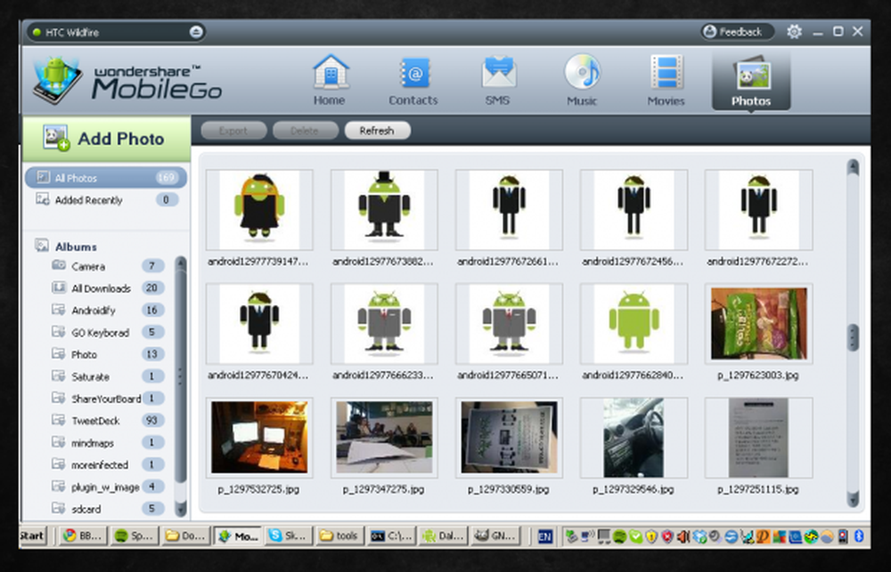The width and height of the screenshot is (891, 572).
Task: Switch to the Spotify taskbar item
Action: pos(135,536)
